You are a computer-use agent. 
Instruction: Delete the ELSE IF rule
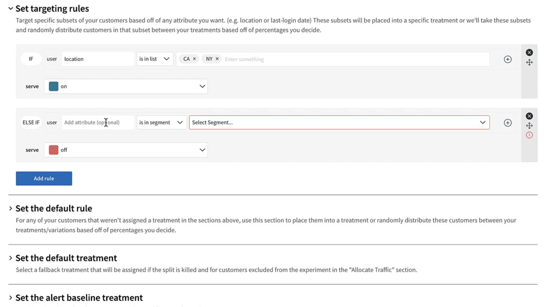coord(529,116)
